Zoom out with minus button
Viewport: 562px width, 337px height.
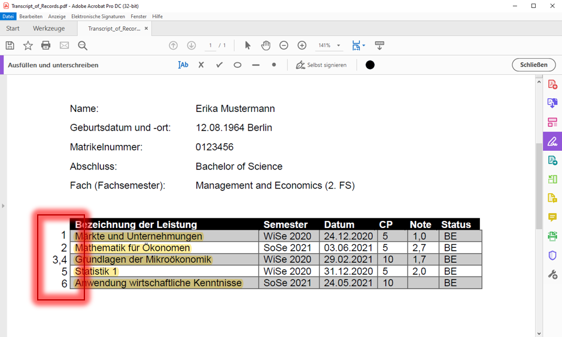coord(284,45)
